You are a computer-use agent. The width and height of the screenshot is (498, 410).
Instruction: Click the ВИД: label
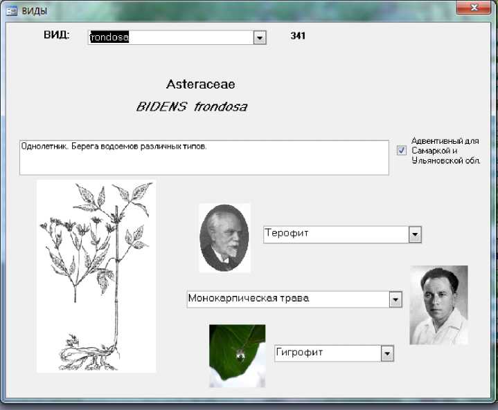(57, 35)
